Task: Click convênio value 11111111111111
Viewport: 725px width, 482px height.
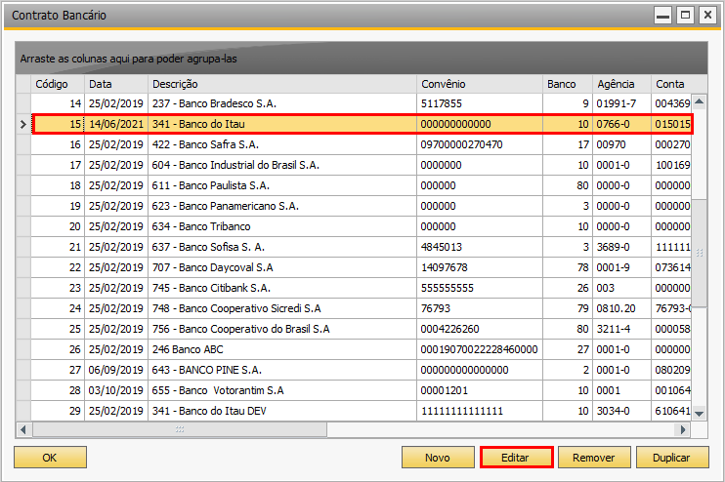Action: click(480, 411)
